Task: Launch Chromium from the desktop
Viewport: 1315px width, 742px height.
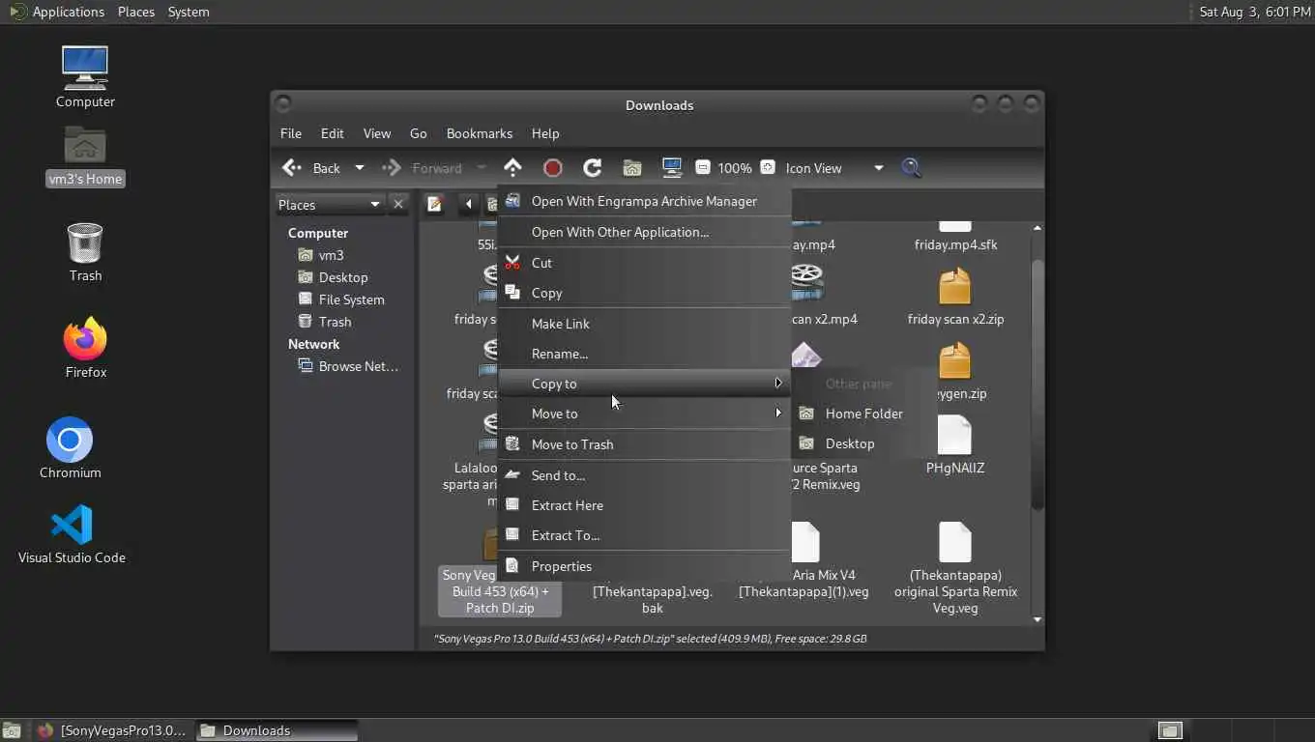Action: 70,448
